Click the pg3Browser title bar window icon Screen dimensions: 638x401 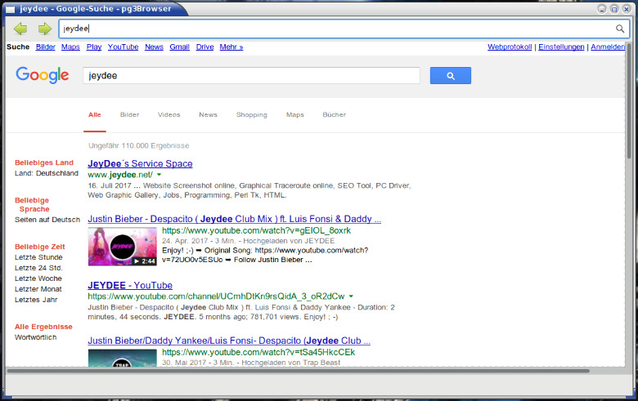point(10,9)
